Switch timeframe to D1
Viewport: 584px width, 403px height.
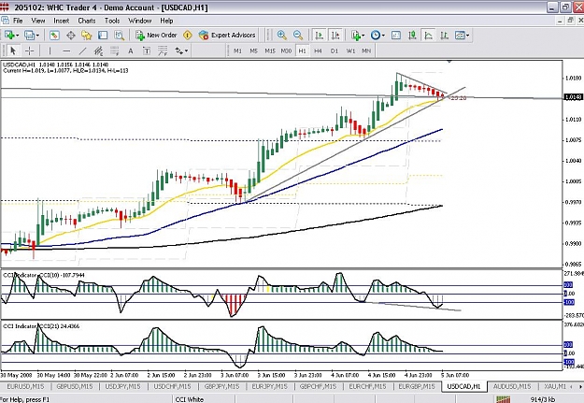[x=335, y=50]
